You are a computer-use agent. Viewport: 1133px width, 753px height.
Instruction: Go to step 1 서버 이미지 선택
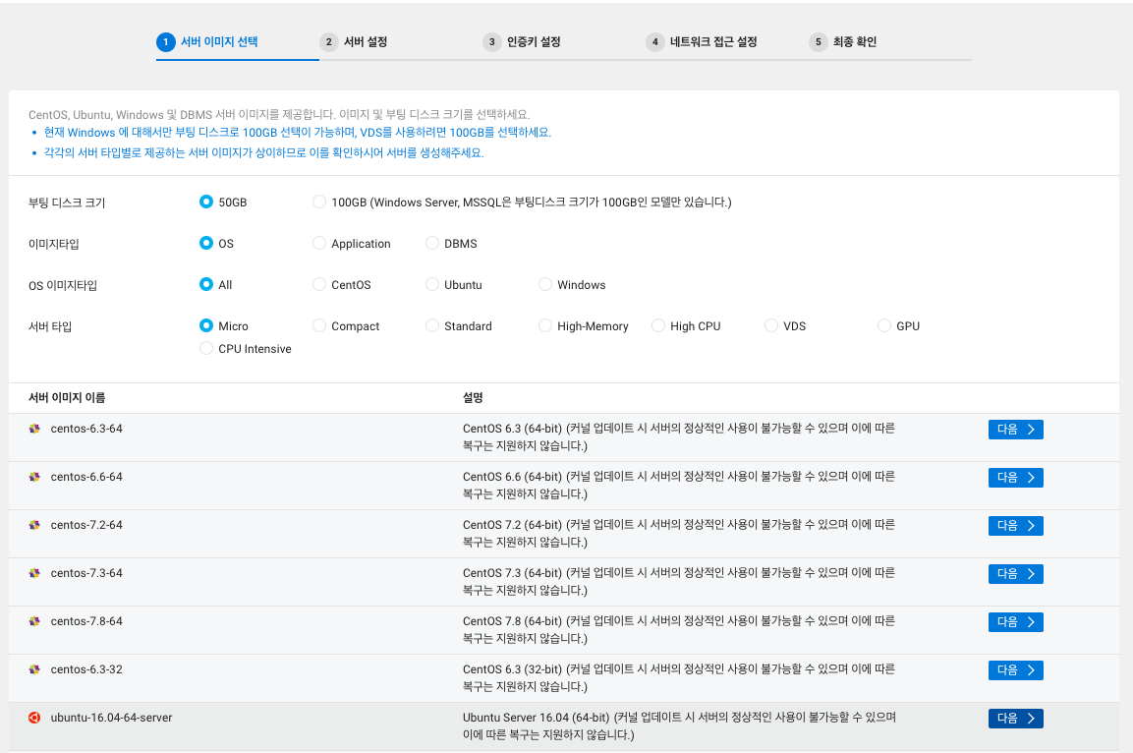207,42
